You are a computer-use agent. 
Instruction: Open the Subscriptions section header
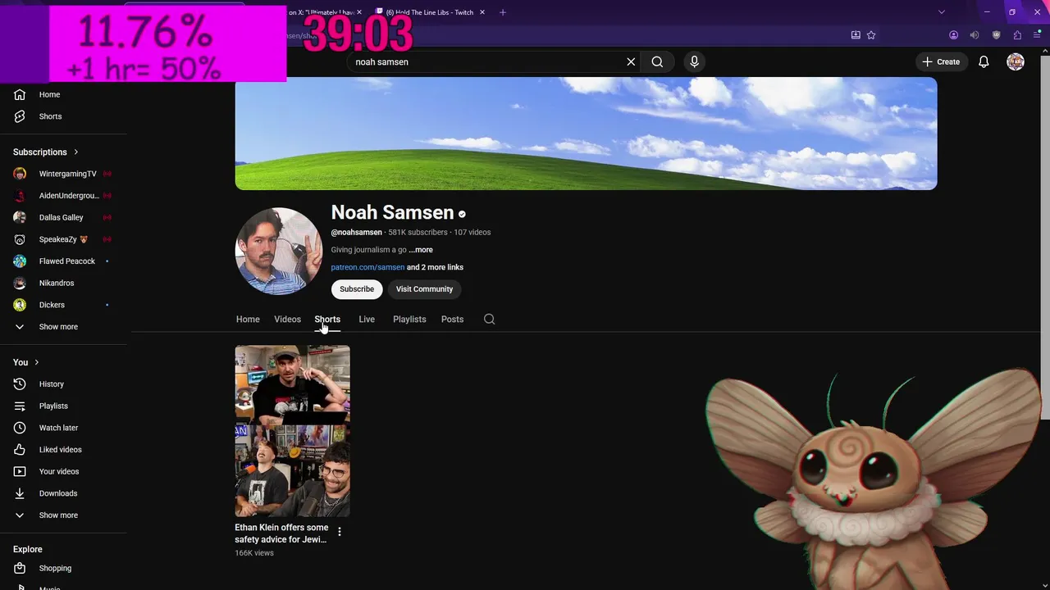coord(46,152)
